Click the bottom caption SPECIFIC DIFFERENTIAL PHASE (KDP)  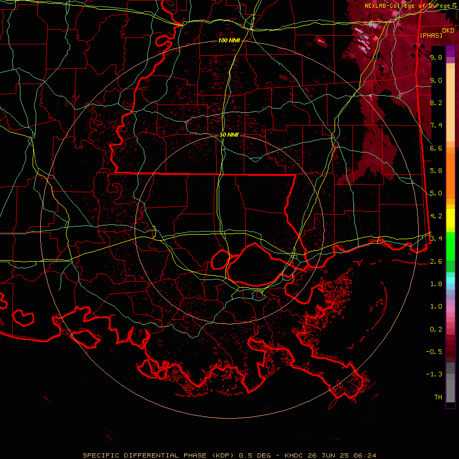click(159, 455)
